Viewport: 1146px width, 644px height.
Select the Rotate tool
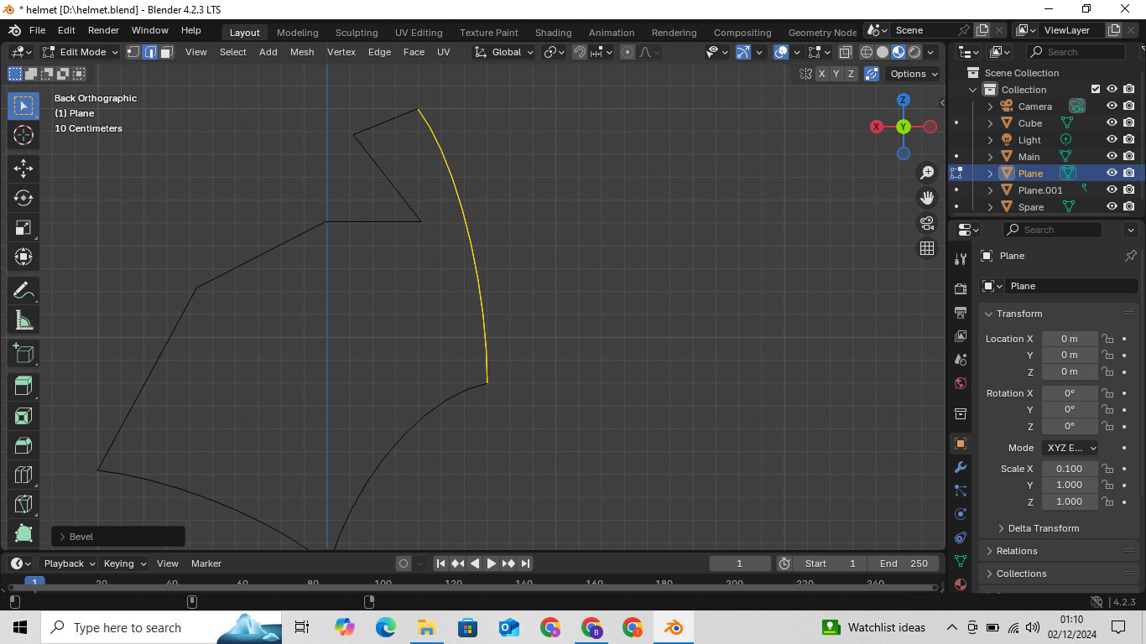click(23, 198)
